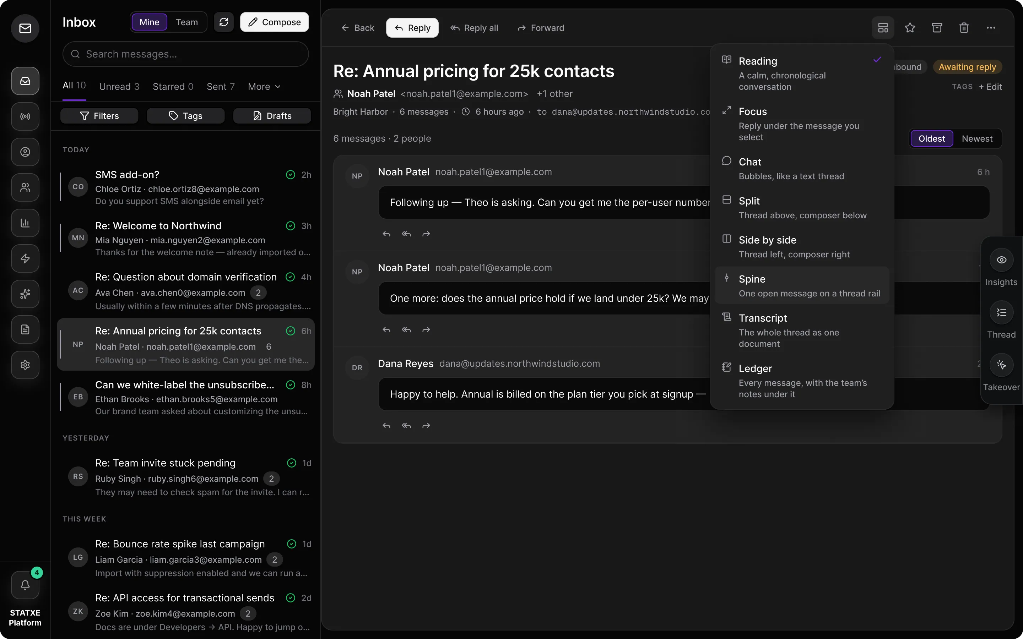This screenshot has width=1023, height=639.
Task: Open the people group sidebar icon
Action: [x=25, y=187]
